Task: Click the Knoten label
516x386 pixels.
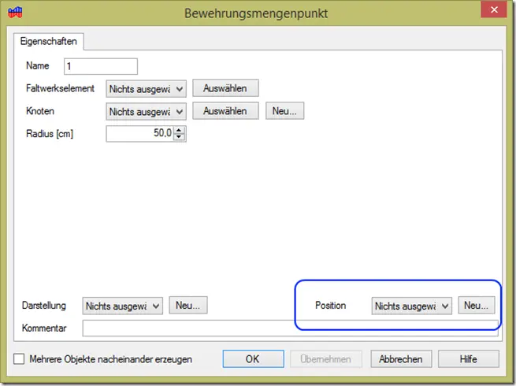Action: click(x=40, y=111)
